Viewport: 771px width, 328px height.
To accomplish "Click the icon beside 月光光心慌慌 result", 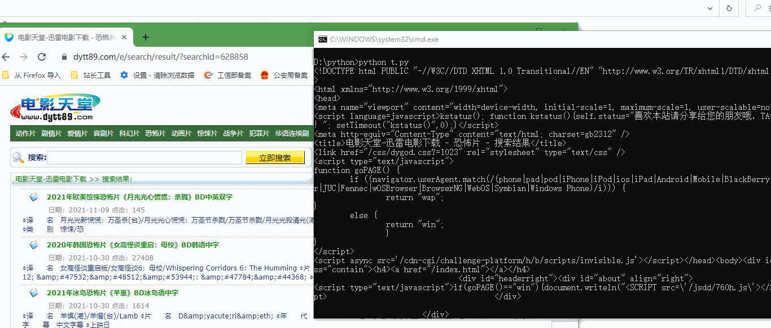I will (x=33, y=197).
